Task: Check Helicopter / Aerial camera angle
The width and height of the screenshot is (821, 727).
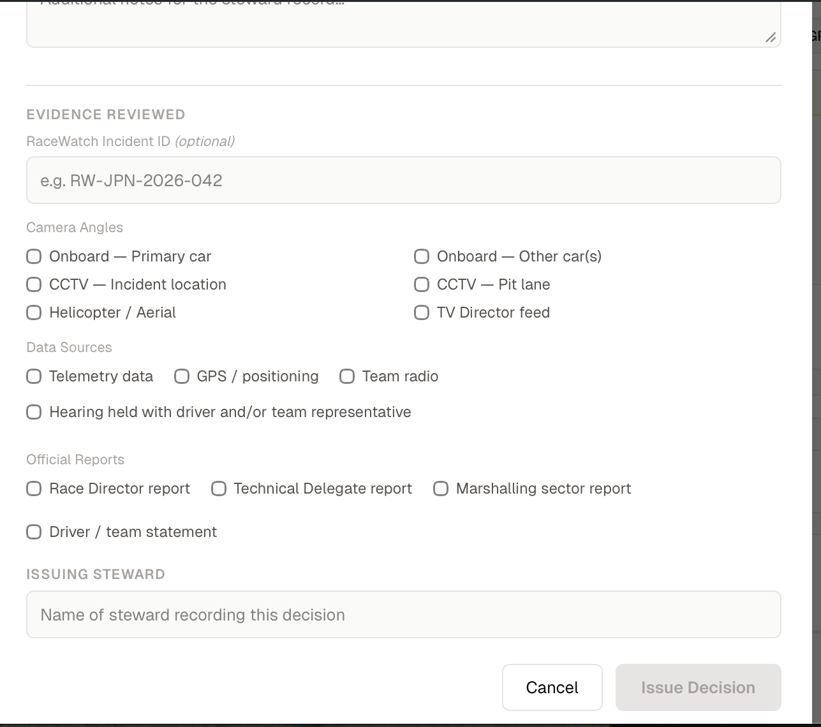Action: coord(34,312)
